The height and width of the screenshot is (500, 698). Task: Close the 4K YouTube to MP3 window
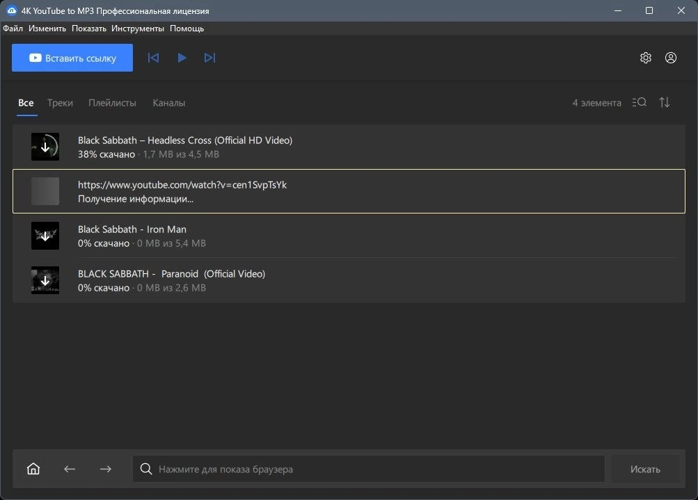[x=681, y=10]
